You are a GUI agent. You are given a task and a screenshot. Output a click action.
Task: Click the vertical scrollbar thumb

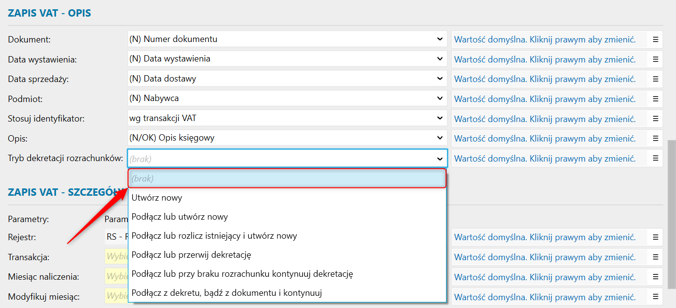tap(672, 215)
